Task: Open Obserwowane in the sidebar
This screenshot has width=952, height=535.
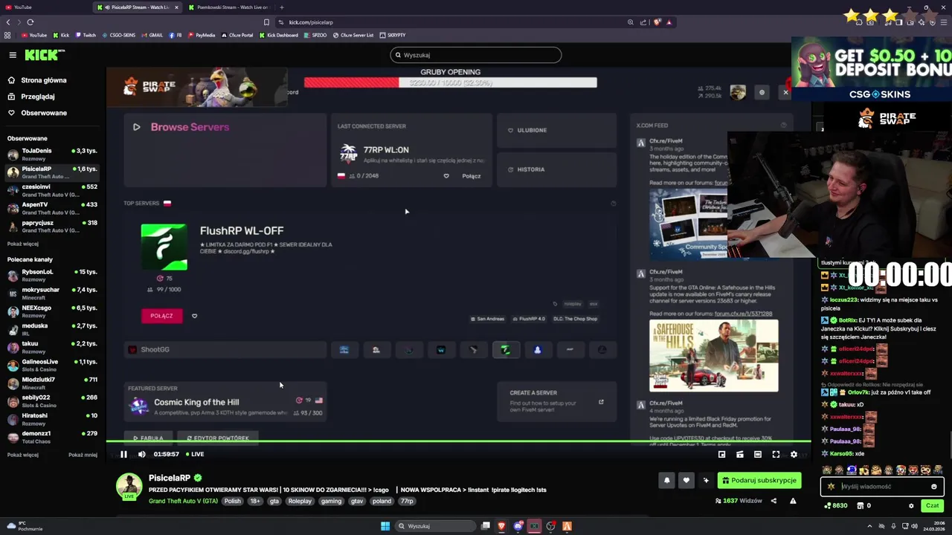Action: click(x=37, y=113)
